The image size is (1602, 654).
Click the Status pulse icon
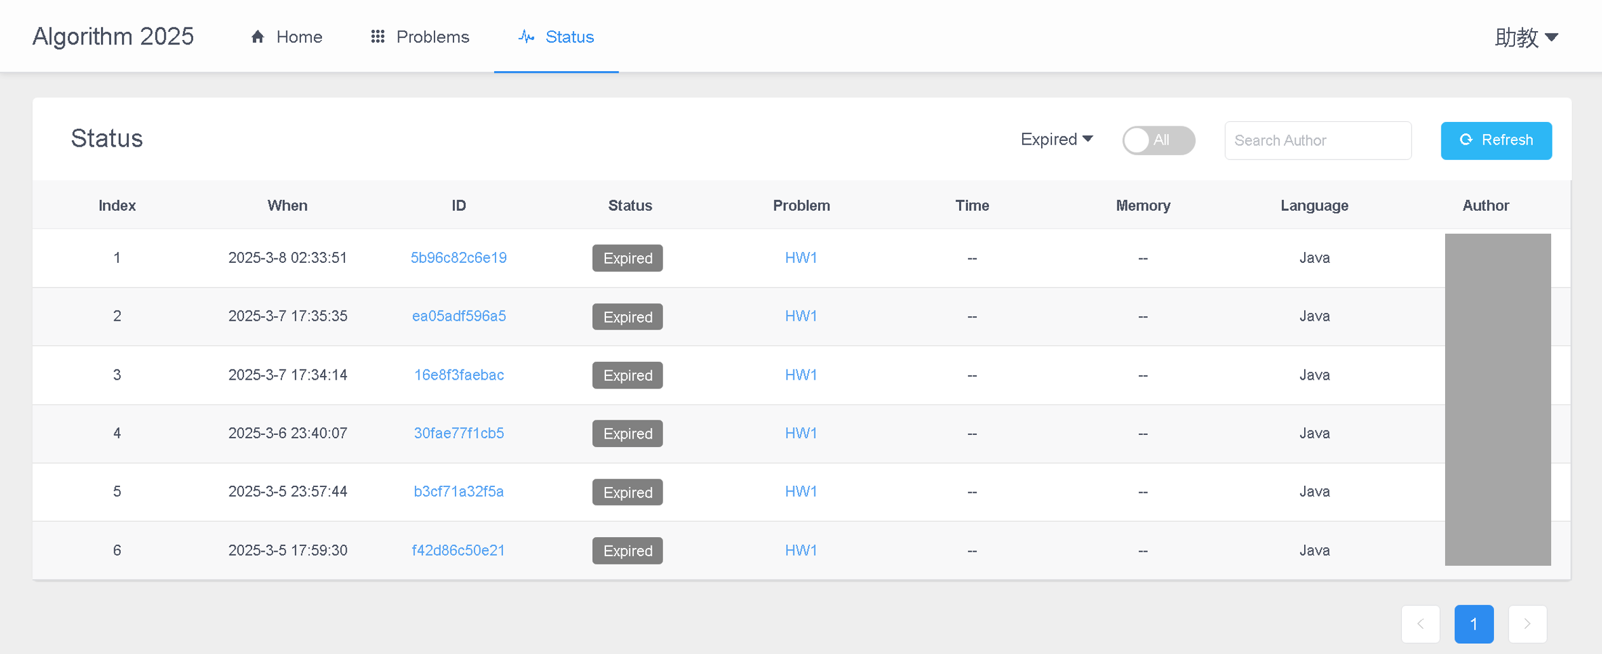(x=526, y=37)
